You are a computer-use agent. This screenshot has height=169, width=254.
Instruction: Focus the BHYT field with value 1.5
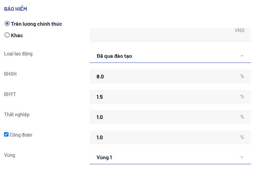coord(166,97)
